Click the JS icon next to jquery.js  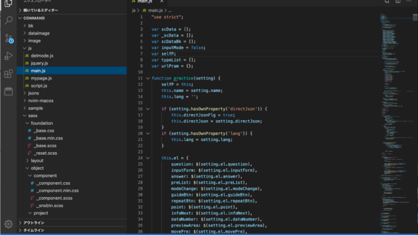click(27, 63)
